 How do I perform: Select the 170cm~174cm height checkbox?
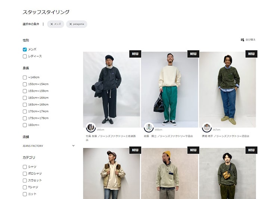[25, 112]
